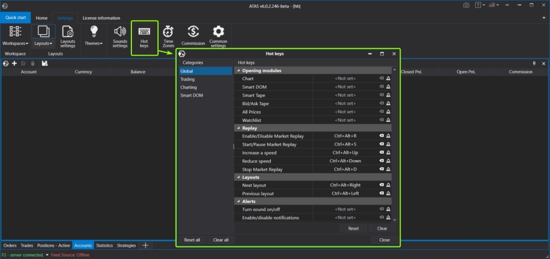550x259 pixels.
Task: Click the Clear all button
Action: pyautogui.click(x=221, y=240)
